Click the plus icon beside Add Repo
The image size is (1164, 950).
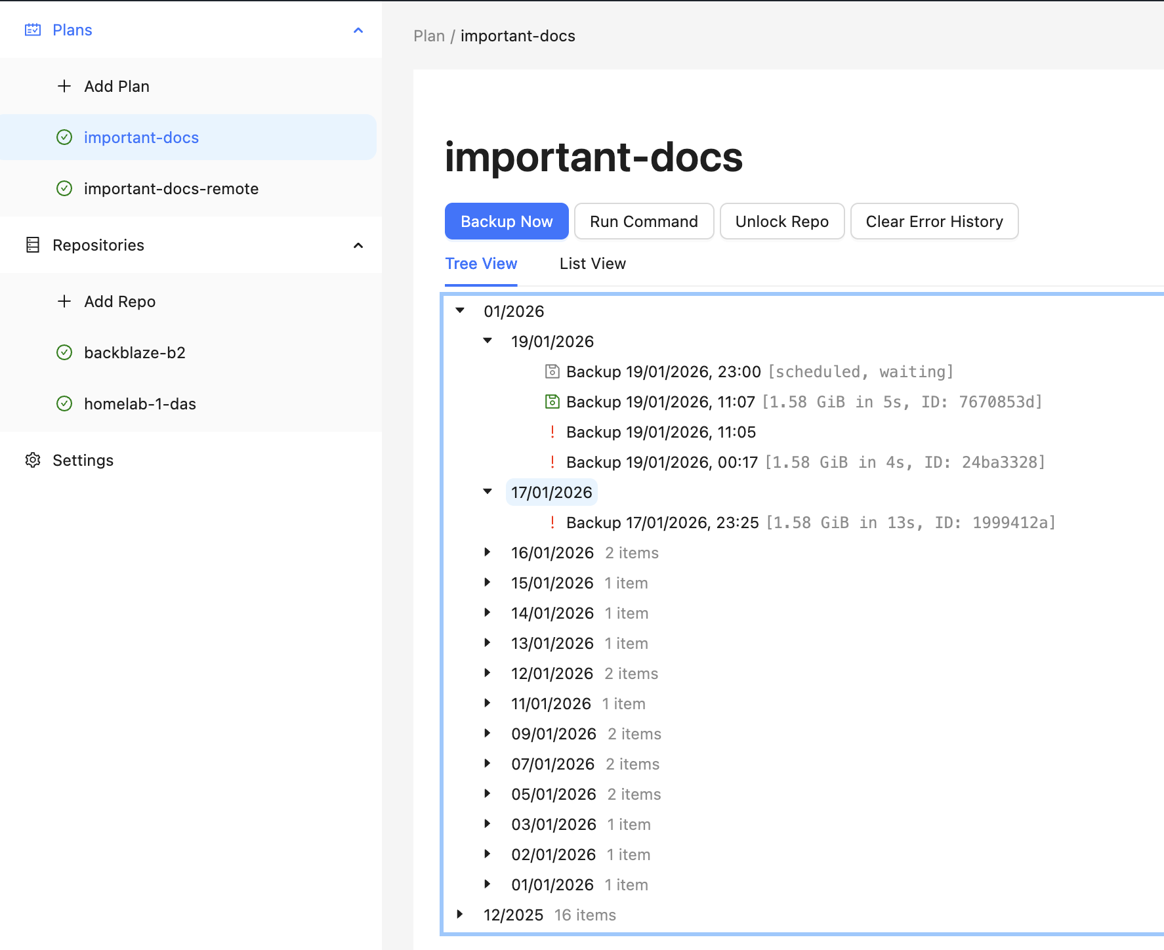64,302
